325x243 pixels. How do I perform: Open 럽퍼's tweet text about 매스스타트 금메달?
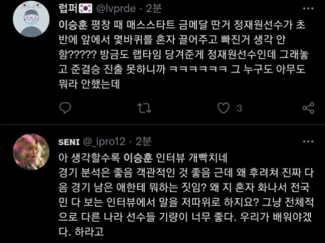[183, 55]
